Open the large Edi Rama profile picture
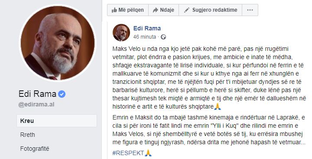Viewport: 312px width, 159px height. click(58, 43)
